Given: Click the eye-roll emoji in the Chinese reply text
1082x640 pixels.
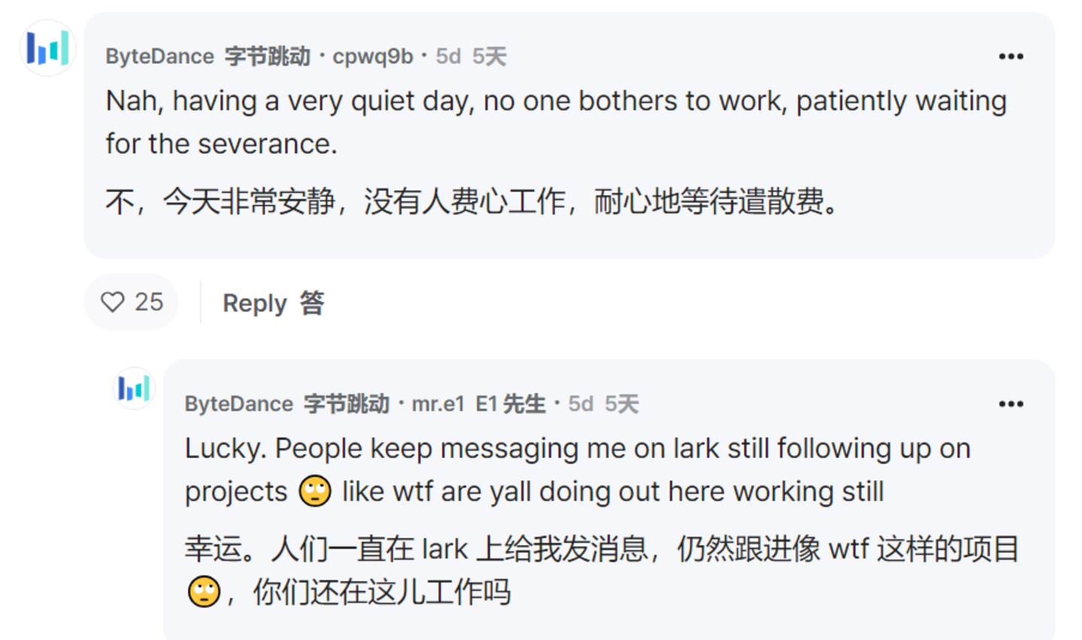Looking at the screenshot, I should point(204,592).
